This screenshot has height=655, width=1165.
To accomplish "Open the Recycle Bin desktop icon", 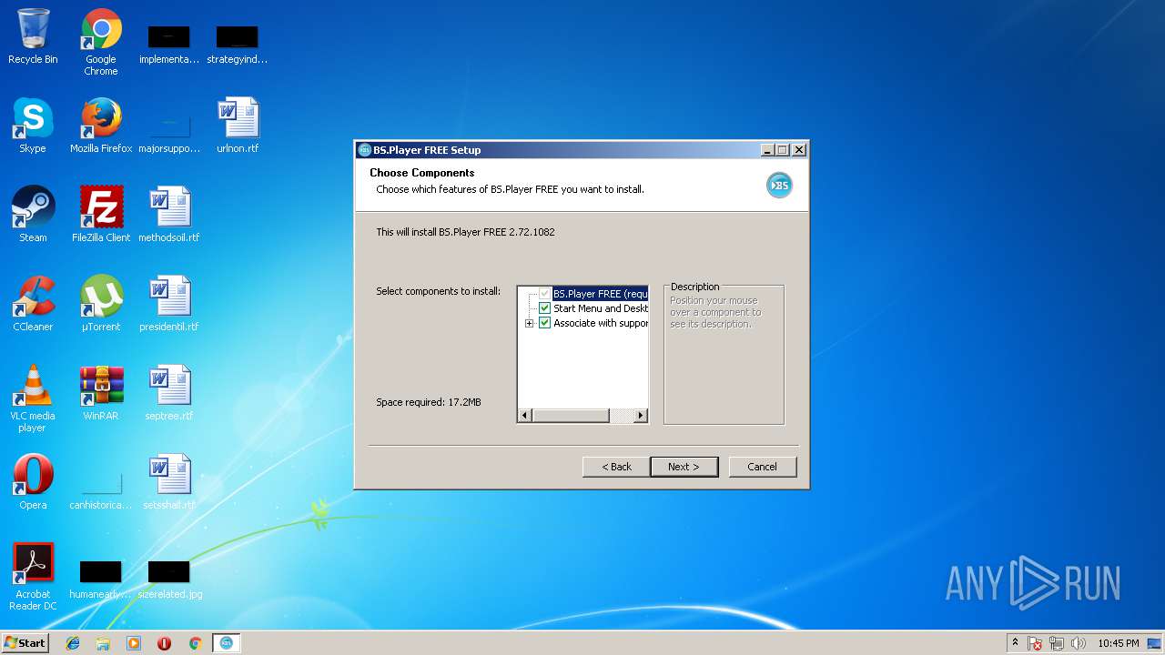I will pos(33,36).
